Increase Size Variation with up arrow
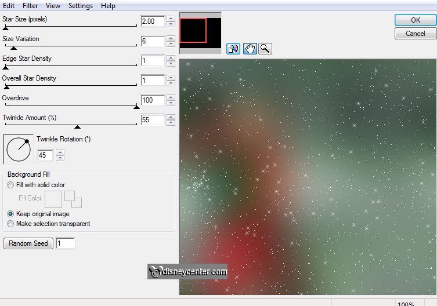Image resolution: width=437 pixels, height=306 pixels. click(x=171, y=38)
